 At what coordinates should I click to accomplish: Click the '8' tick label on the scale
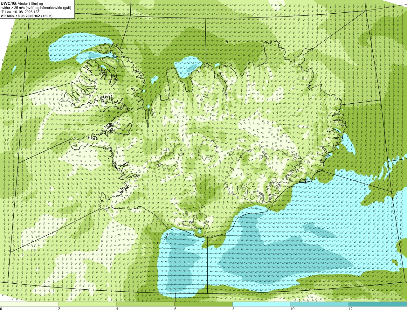(x=233, y=309)
